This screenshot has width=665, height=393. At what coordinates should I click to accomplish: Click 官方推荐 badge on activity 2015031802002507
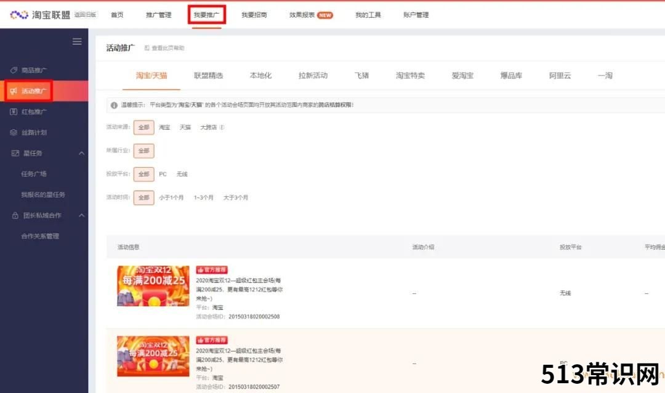[212, 339]
